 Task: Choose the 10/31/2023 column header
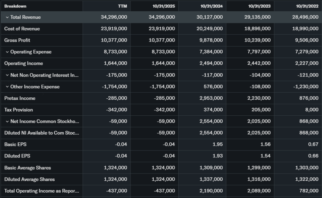point(259,6)
